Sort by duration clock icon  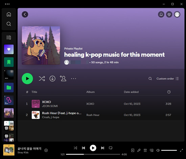[169, 92]
